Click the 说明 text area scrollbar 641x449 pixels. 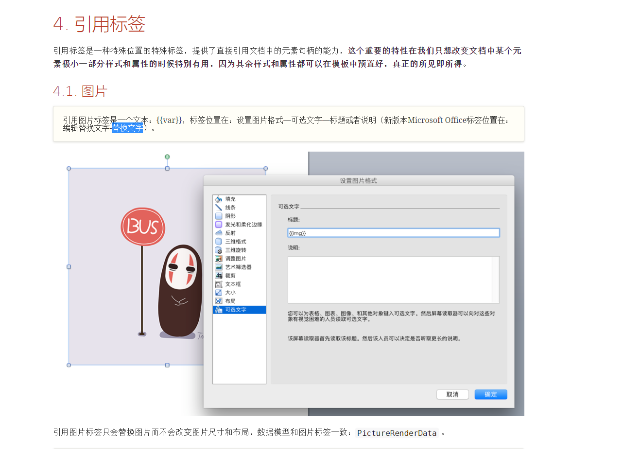click(x=496, y=280)
